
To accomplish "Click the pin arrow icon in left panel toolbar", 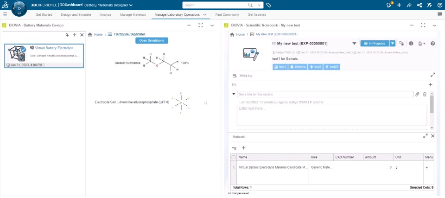I will pyautogui.click(x=67, y=35).
